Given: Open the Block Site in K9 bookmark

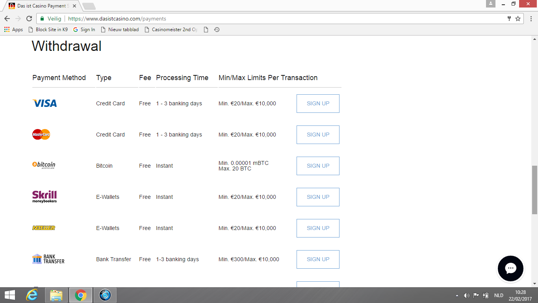Looking at the screenshot, I should click(48, 30).
